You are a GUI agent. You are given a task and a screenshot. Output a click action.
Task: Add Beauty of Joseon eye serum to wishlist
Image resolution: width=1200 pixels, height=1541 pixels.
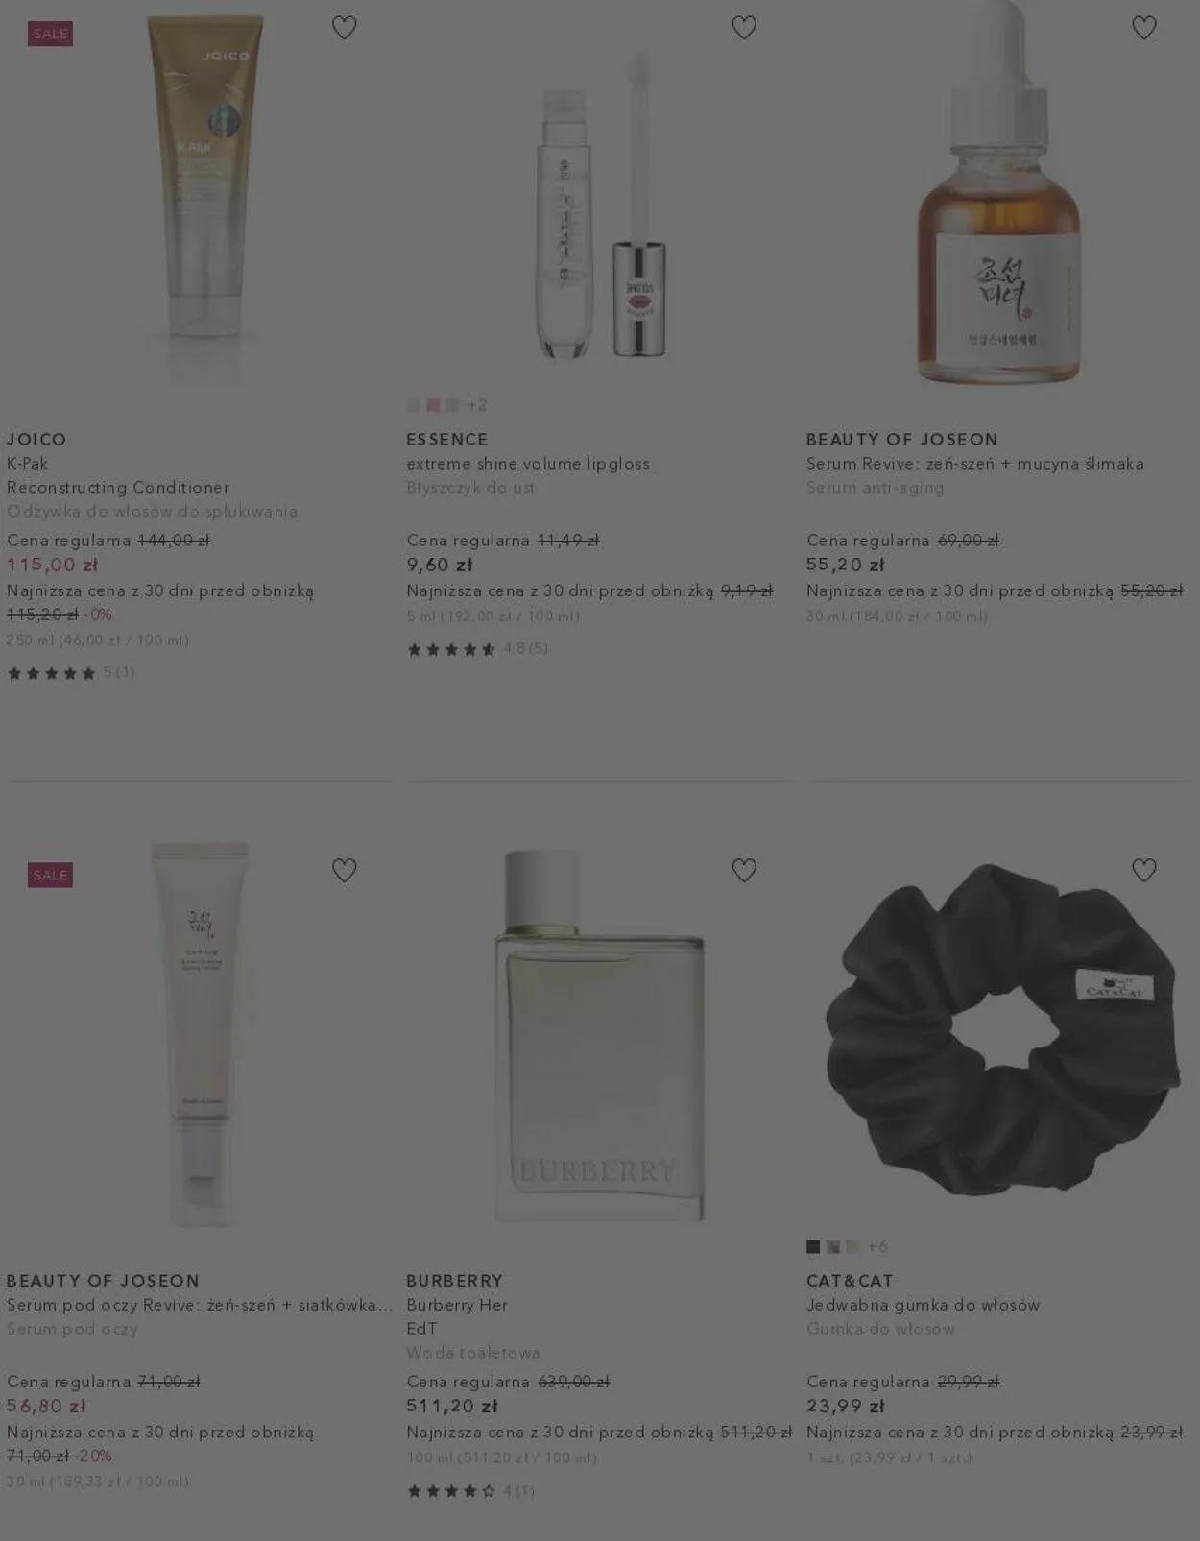tap(344, 870)
